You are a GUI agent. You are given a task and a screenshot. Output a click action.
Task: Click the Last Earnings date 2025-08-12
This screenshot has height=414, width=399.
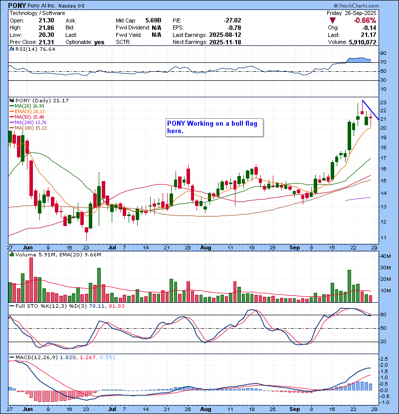pyautogui.click(x=225, y=35)
